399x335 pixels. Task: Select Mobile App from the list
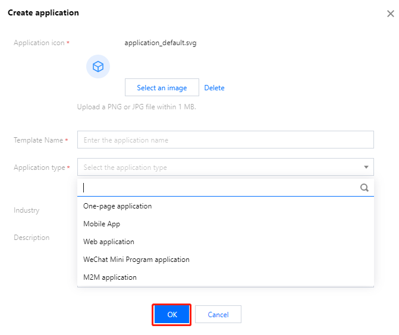click(102, 224)
